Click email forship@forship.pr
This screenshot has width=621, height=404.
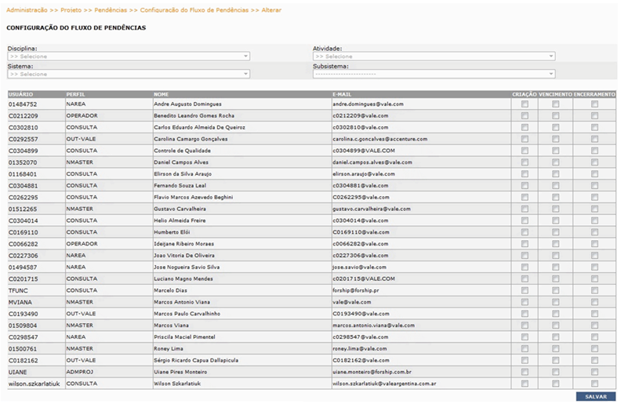(x=356, y=290)
